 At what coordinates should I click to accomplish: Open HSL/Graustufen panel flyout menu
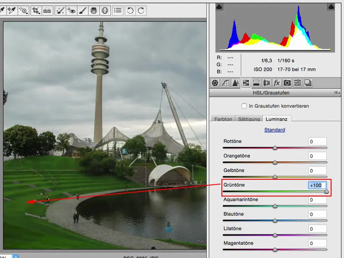337,92
